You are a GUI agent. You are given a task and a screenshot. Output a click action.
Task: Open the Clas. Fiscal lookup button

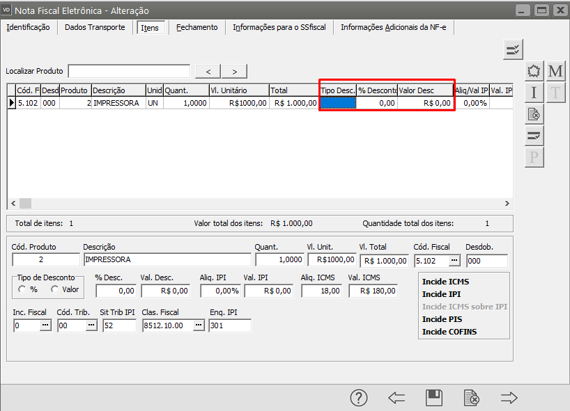pos(199,325)
